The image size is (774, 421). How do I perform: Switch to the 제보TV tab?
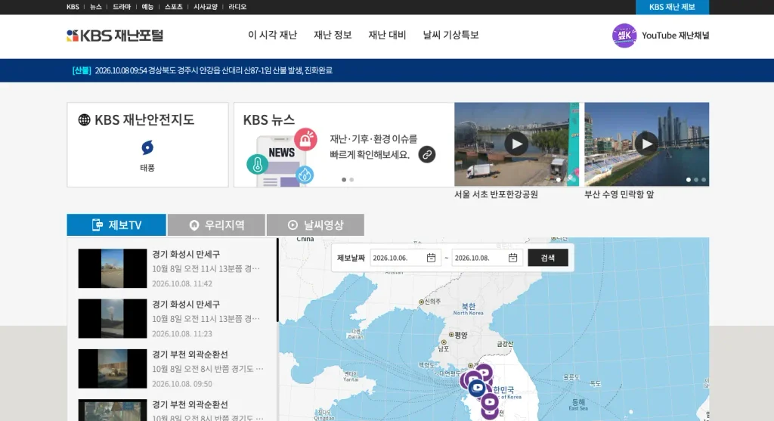point(116,225)
